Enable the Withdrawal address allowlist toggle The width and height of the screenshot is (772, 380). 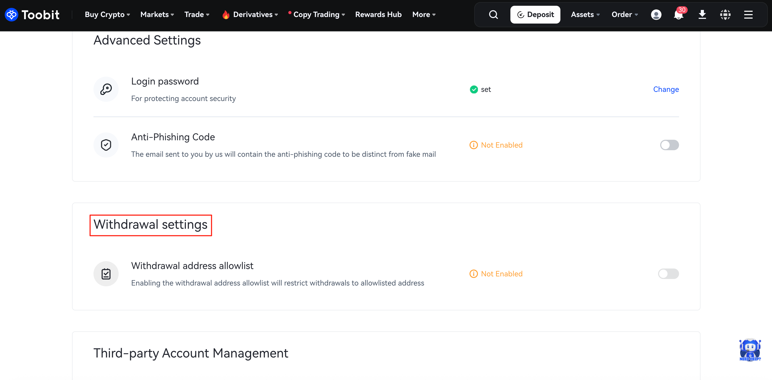[668, 274]
